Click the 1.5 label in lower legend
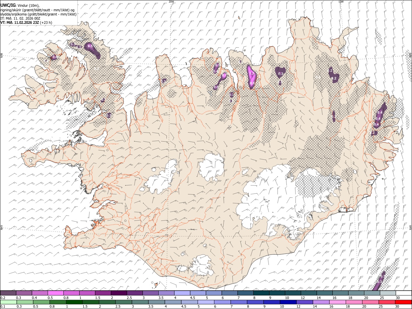Viewport: 412px width, 309px height. [85, 307]
